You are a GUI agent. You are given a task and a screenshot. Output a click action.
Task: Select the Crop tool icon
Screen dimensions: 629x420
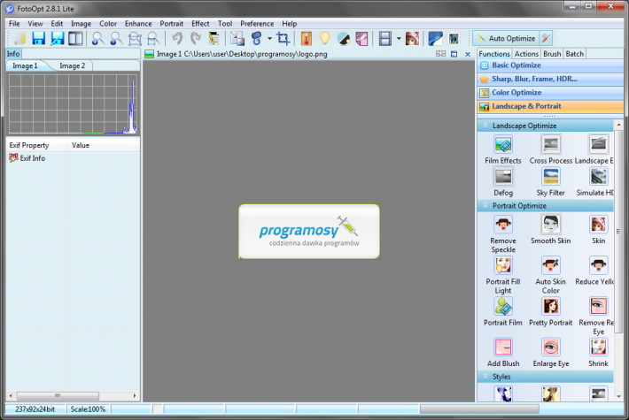283,38
